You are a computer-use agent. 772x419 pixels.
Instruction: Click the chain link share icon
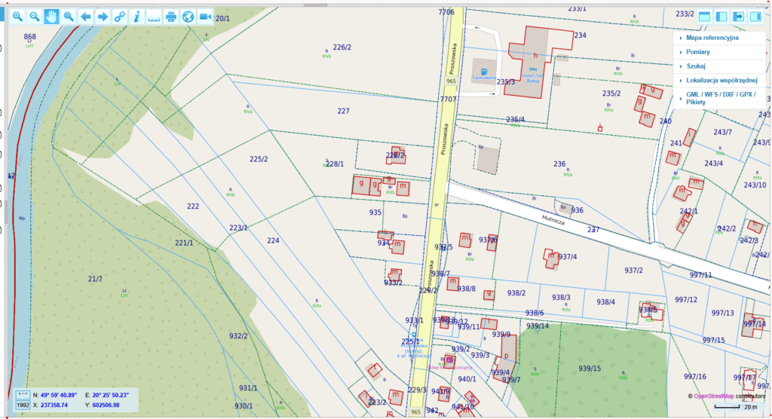coord(120,16)
